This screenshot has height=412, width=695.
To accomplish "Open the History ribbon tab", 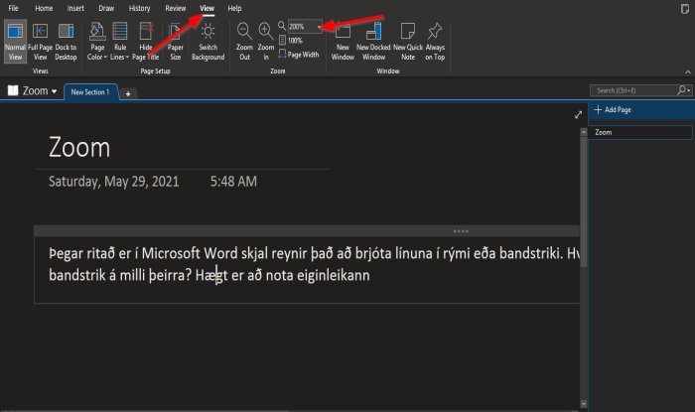I will point(140,8).
